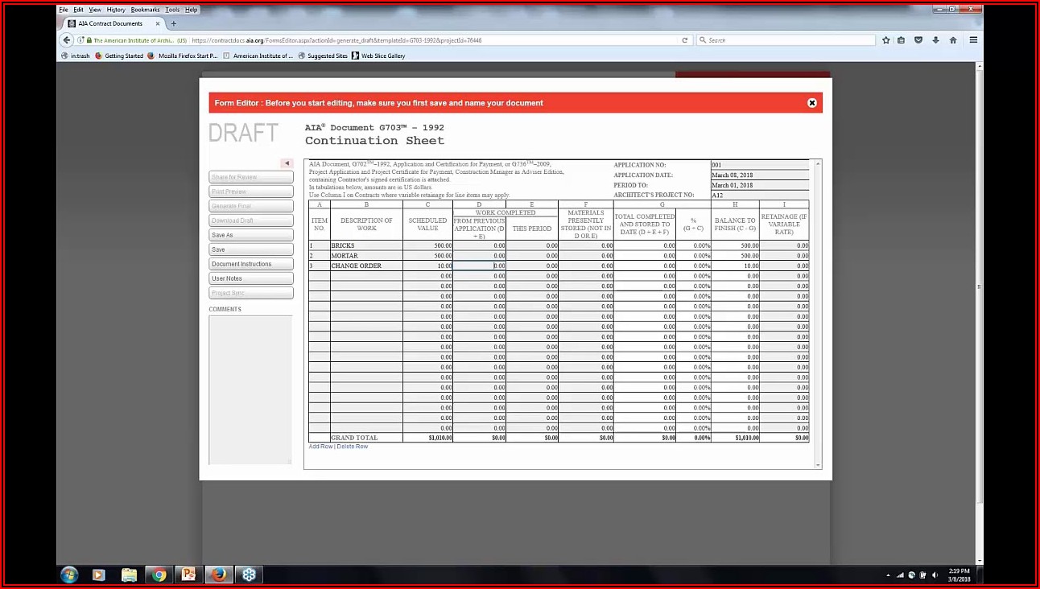This screenshot has width=1040, height=589.
Task: Open the Downloads arrow icon
Action: (x=935, y=40)
